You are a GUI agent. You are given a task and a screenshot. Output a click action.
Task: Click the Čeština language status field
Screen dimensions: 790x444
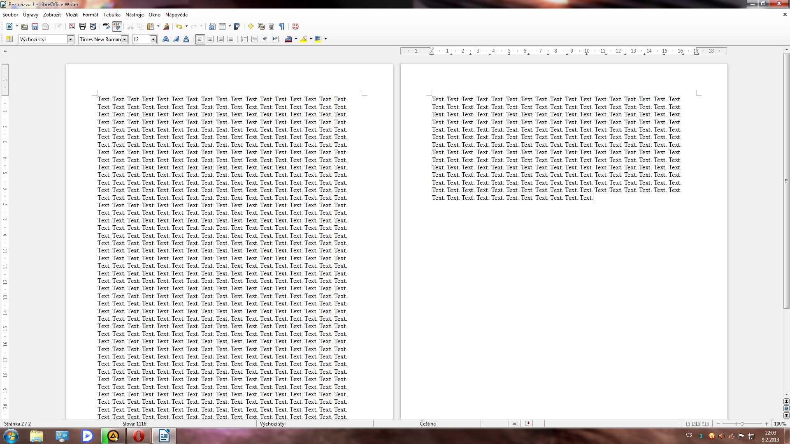[428, 423]
